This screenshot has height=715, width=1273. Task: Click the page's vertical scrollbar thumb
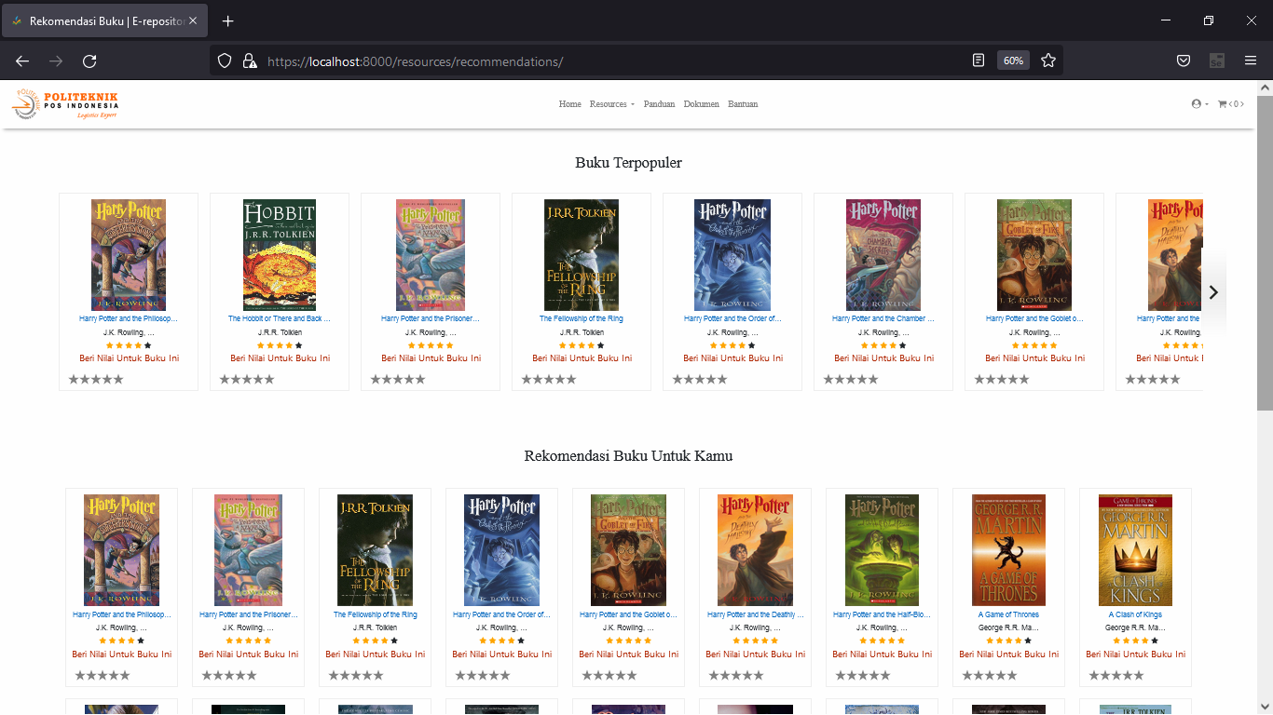click(1265, 251)
